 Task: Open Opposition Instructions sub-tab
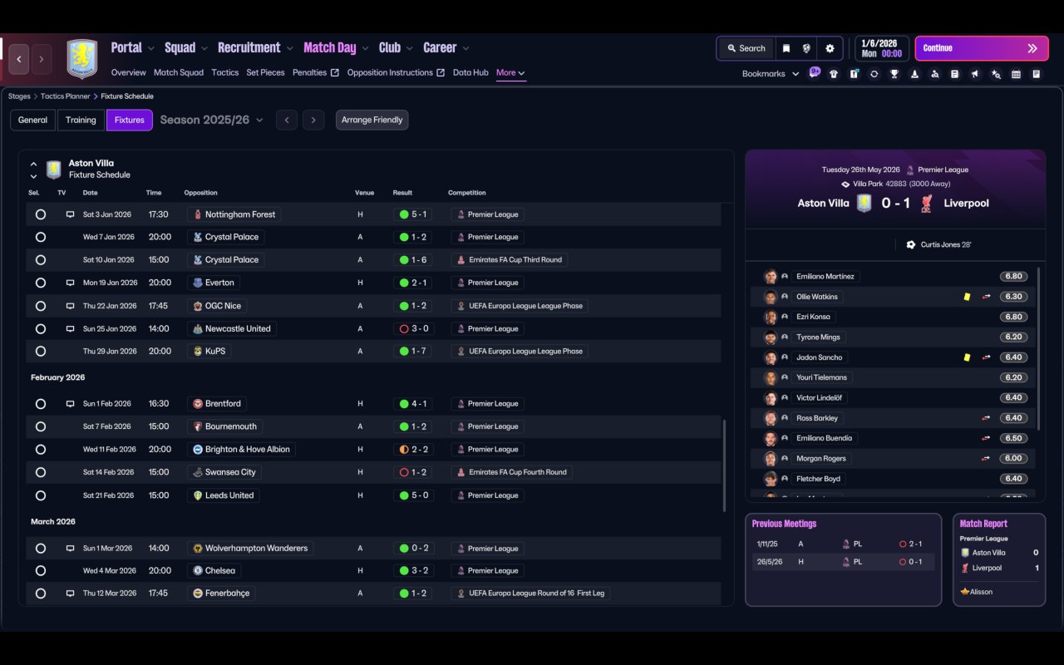point(396,73)
